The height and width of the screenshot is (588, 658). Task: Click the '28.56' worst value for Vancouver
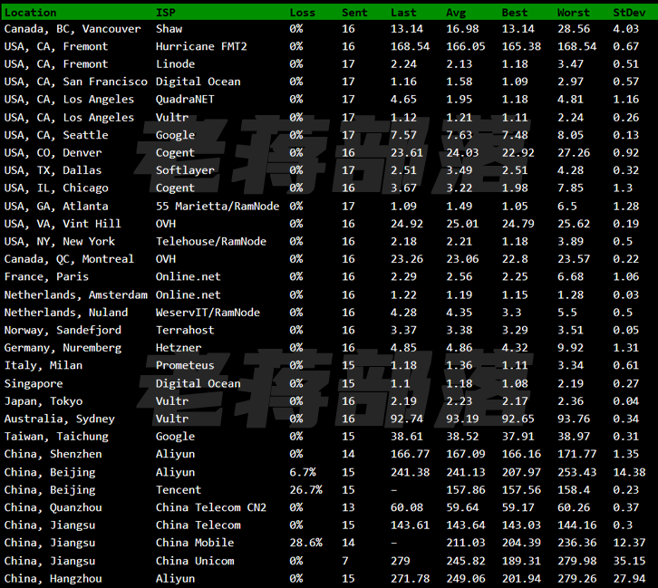pos(573,29)
